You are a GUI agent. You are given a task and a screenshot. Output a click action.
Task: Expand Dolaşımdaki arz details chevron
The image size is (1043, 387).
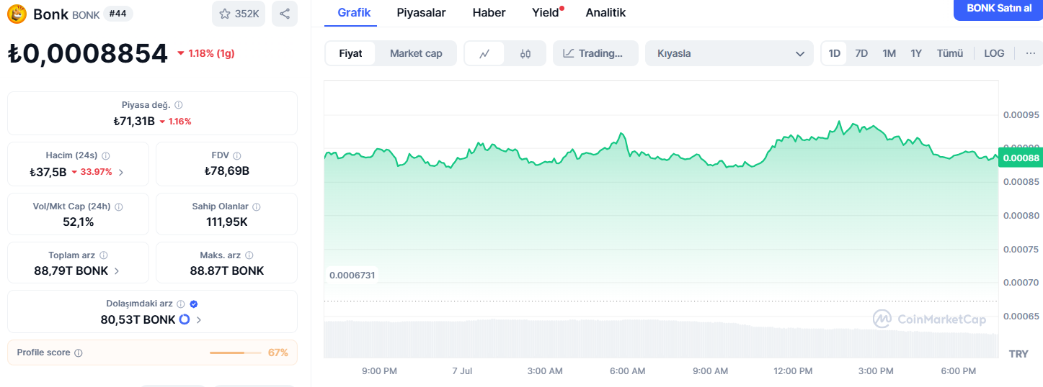tap(199, 319)
